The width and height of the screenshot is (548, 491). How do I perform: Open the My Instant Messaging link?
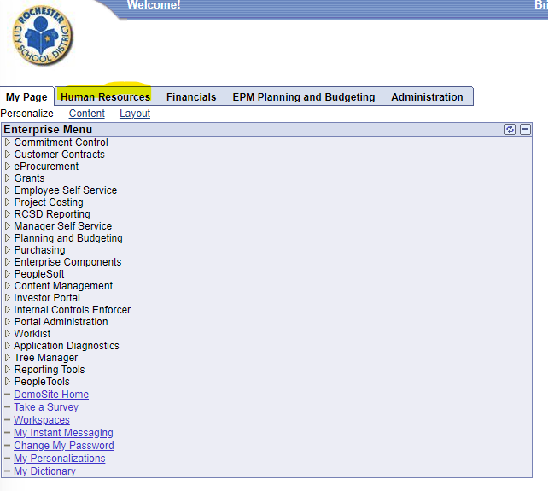63,433
